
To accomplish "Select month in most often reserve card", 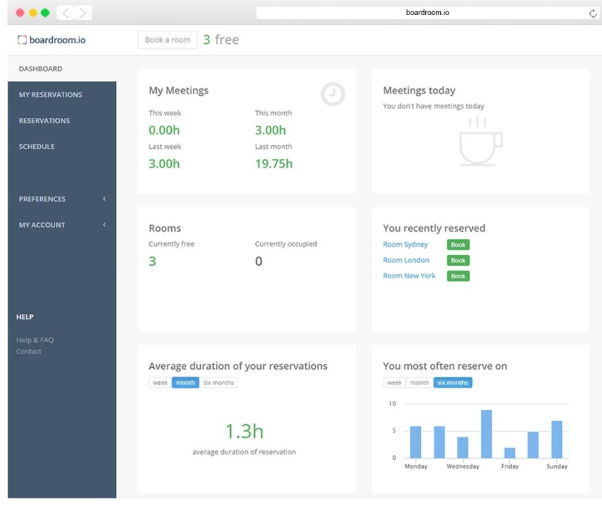I will pos(420,383).
